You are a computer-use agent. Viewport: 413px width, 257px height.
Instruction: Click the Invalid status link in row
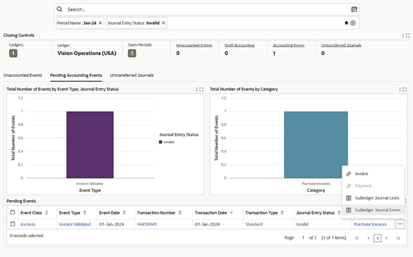point(302,224)
